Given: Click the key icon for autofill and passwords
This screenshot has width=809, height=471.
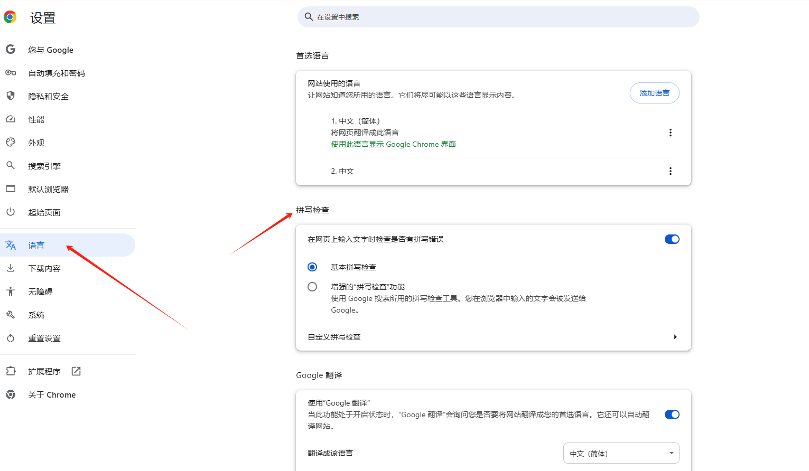Looking at the screenshot, I should point(11,73).
